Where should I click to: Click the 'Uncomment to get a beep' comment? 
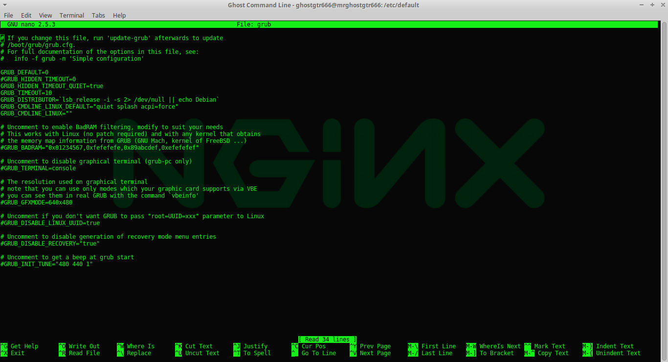[67, 257]
